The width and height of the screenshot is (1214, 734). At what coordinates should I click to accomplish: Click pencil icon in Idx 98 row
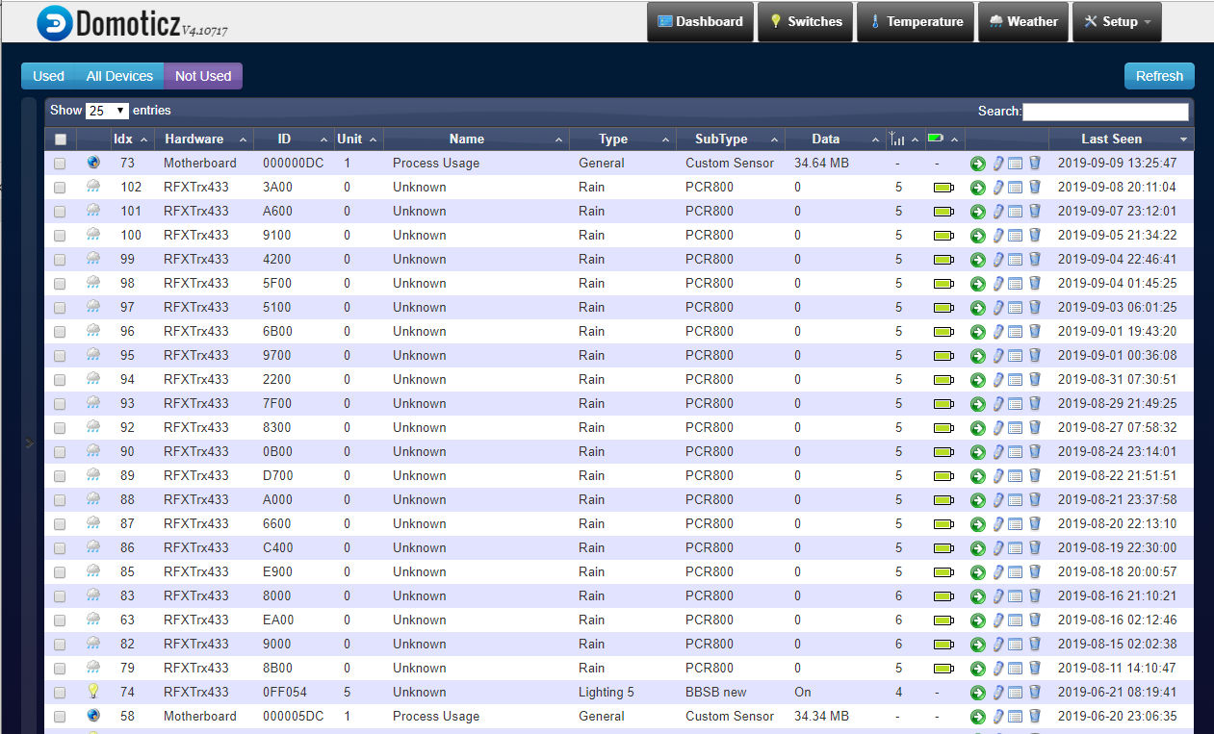[x=998, y=284]
